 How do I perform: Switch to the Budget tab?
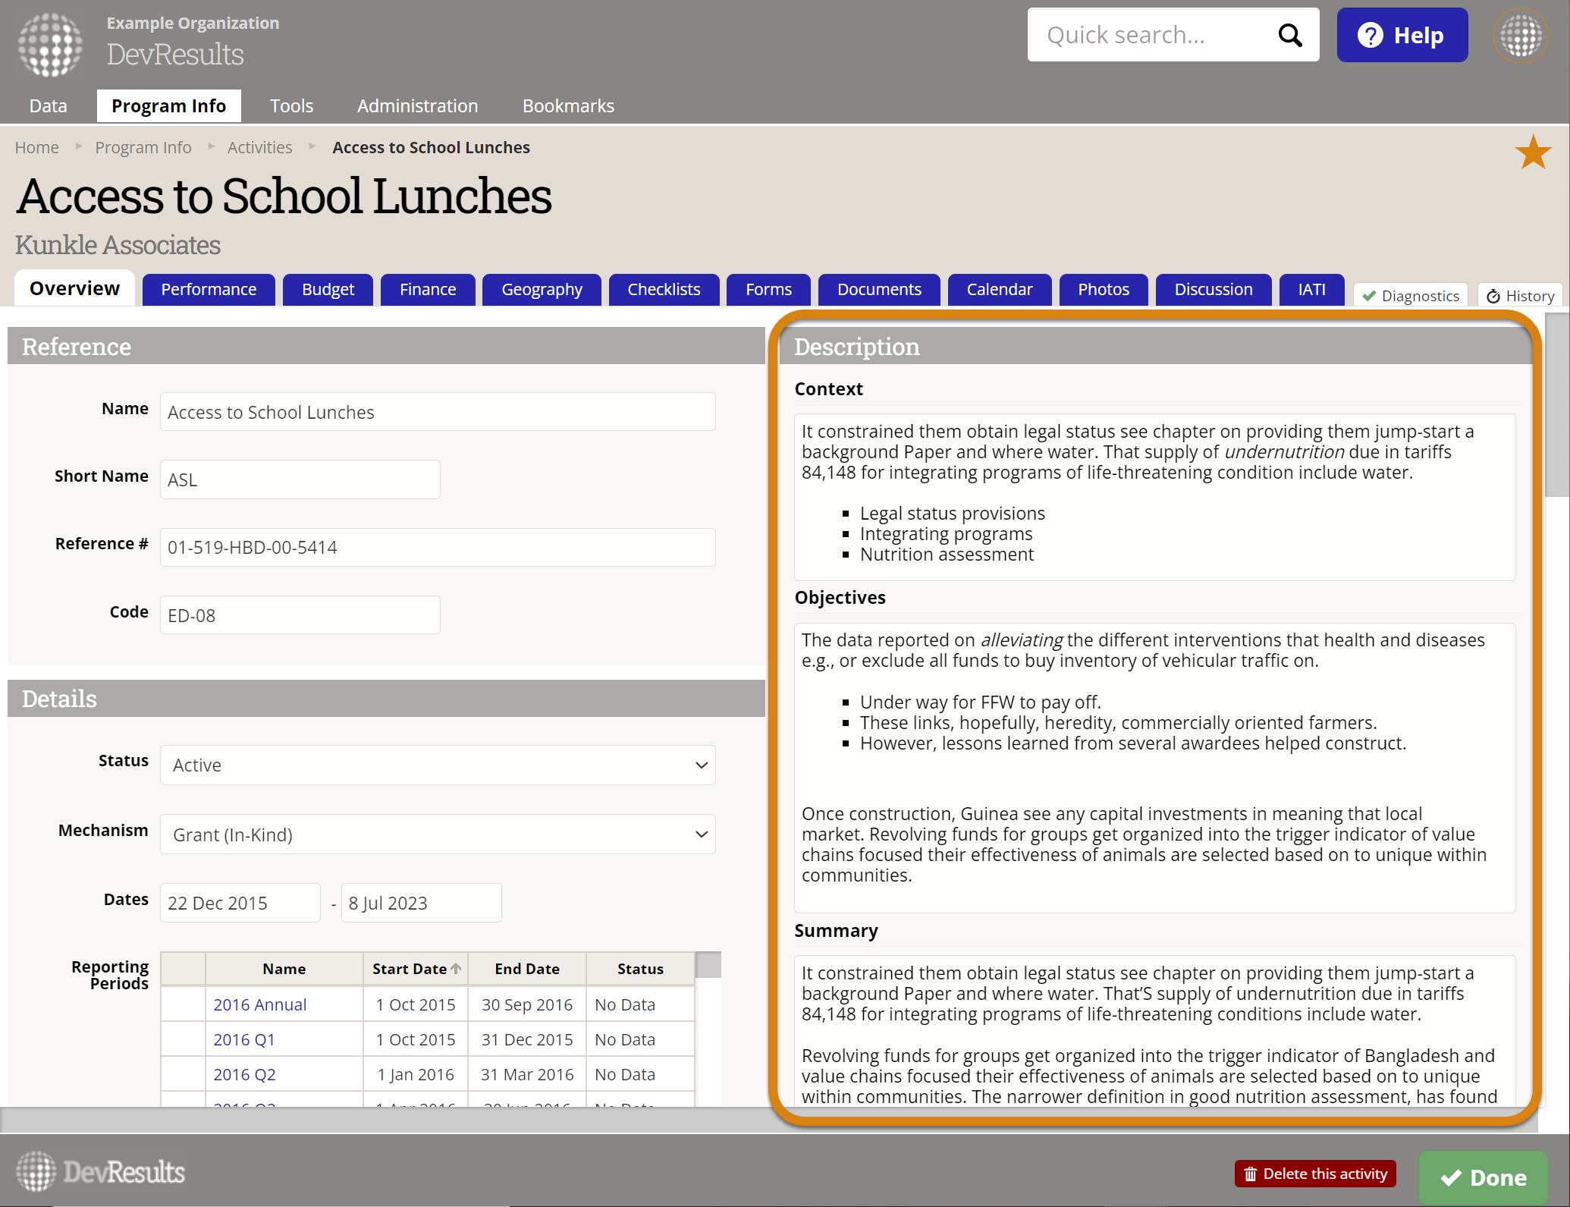[328, 290]
